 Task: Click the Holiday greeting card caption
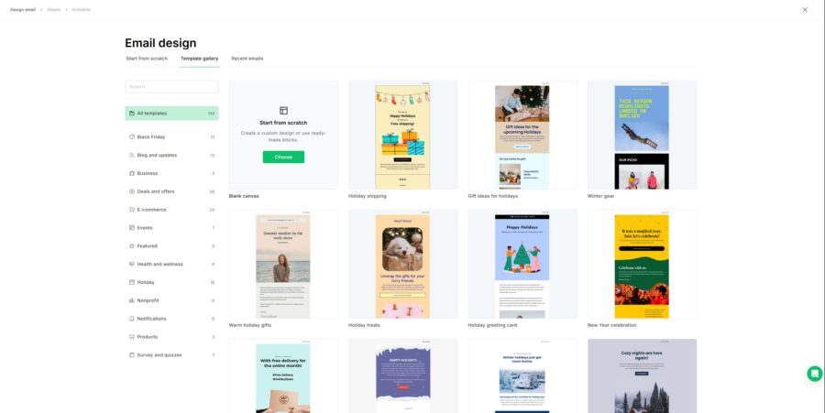click(x=492, y=325)
